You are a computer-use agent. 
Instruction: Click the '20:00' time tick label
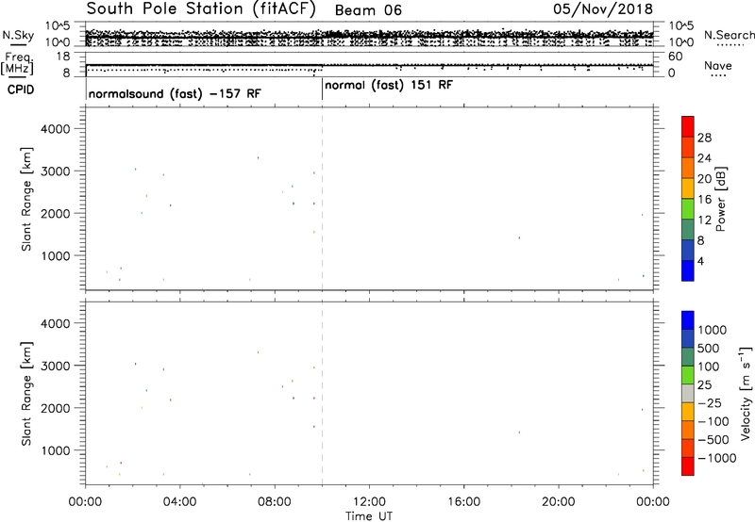click(x=559, y=502)
